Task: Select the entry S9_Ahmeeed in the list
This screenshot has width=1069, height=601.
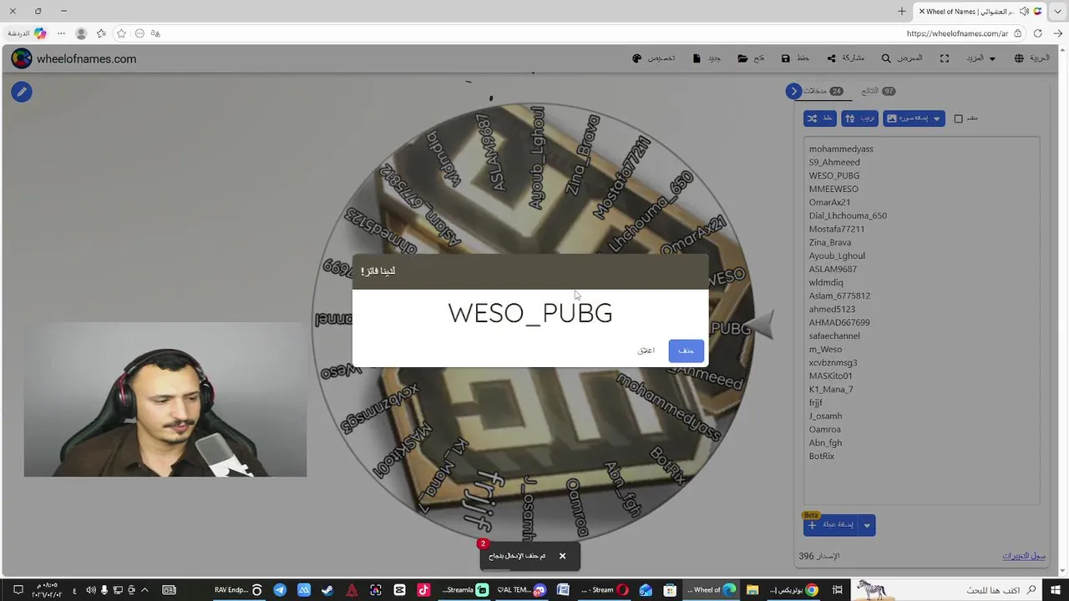Action: (834, 162)
